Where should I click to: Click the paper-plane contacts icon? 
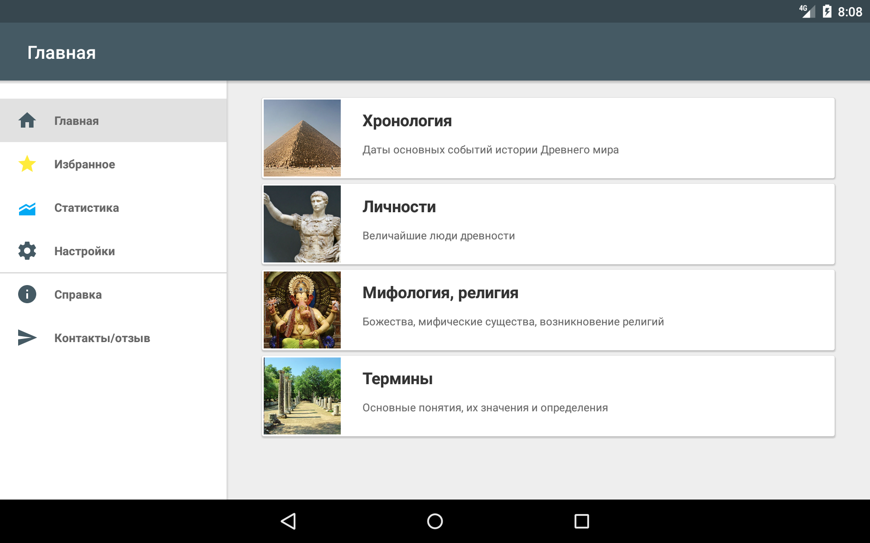click(x=27, y=338)
